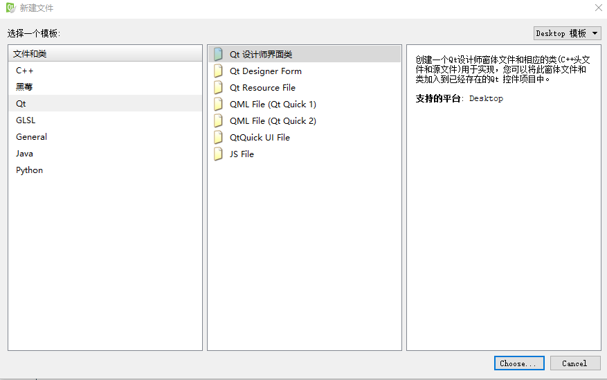Select the 黑莓 category

[105, 87]
